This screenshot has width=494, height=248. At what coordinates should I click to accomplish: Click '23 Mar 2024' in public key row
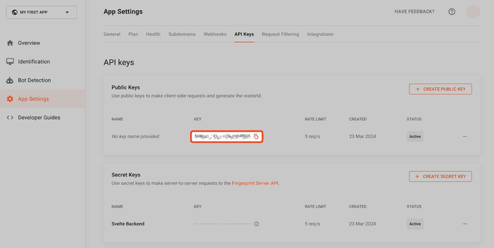(362, 137)
